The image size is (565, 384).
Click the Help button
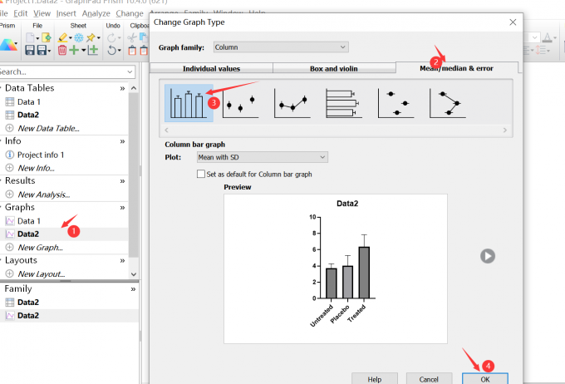point(375,379)
